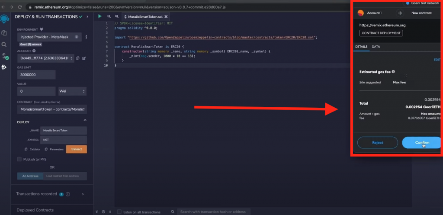Zoom out the code editor
This screenshot has width=443, height=215.
109,17
